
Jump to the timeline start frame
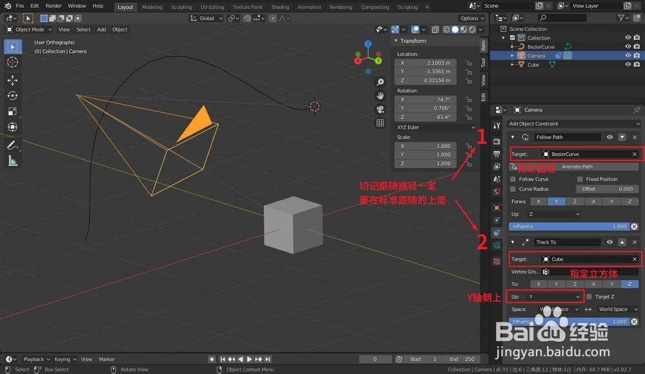coord(223,359)
